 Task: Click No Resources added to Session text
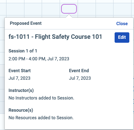point(41,118)
